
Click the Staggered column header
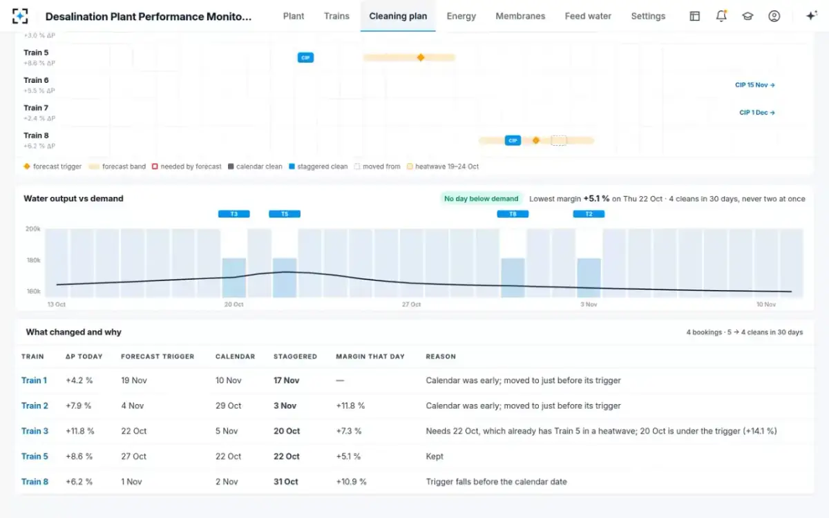point(295,357)
